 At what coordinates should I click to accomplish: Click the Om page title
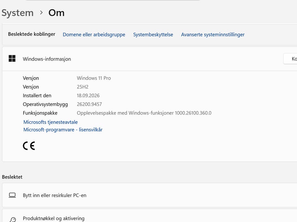pyautogui.click(x=56, y=13)
